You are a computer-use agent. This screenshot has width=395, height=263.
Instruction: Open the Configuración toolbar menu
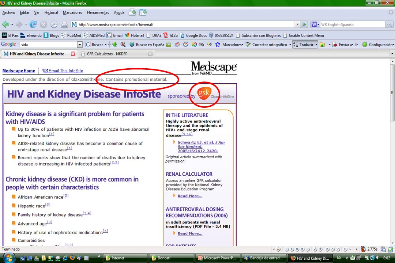pyautogui.click(x=378, y=45)
